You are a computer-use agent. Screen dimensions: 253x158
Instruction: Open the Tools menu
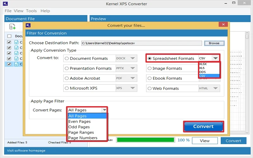coord(31,11)
